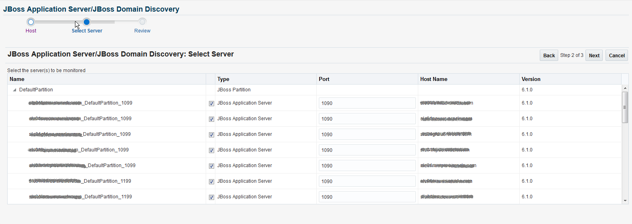Toggle checkbox in fifth DefaultPartition_1099 row
This screenshot has width=632, height=224.
tap(211, 166)
